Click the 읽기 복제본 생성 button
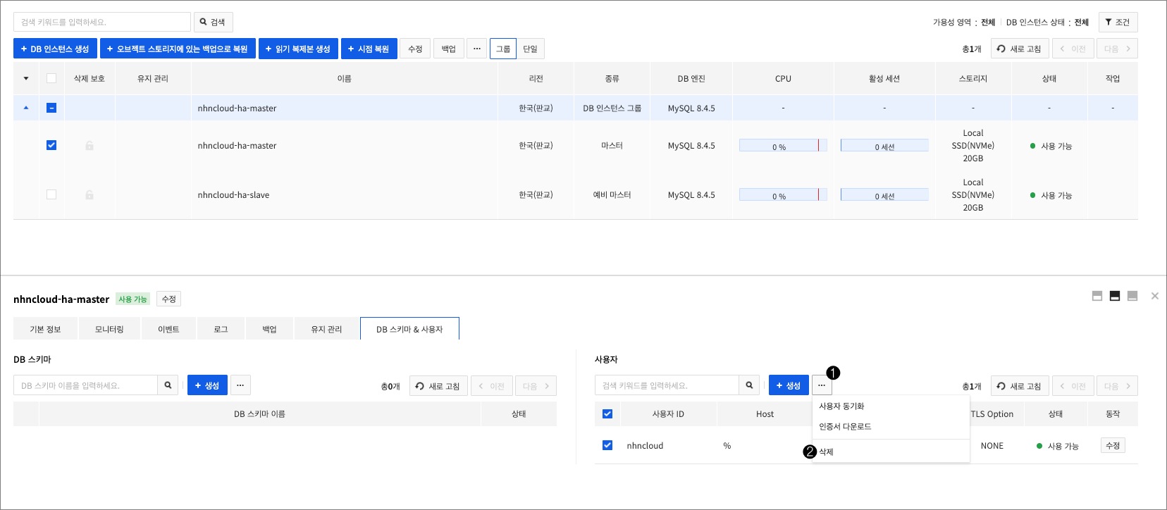This screenshot has width=1167, height=510. click(x=298, y=49)
